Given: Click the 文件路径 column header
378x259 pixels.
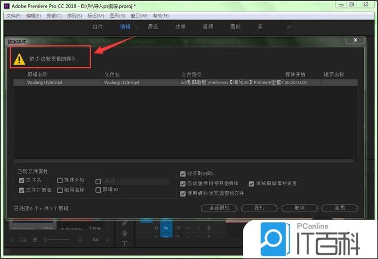Looking at the screenshot, I should (191, 74).
